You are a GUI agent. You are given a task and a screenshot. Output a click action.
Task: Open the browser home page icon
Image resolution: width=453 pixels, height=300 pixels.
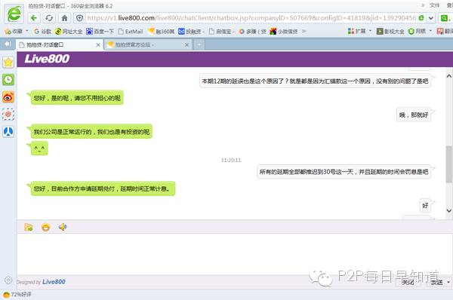[x=64, y=18]
